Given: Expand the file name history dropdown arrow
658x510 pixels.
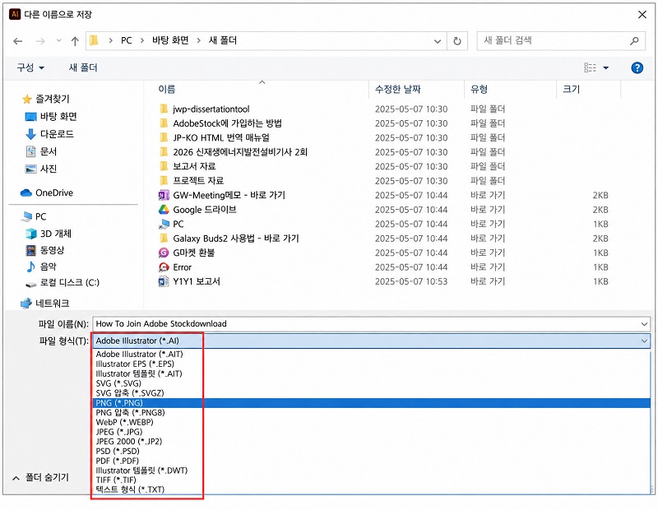Looking at the screenshot, I should tap(644, 323).
